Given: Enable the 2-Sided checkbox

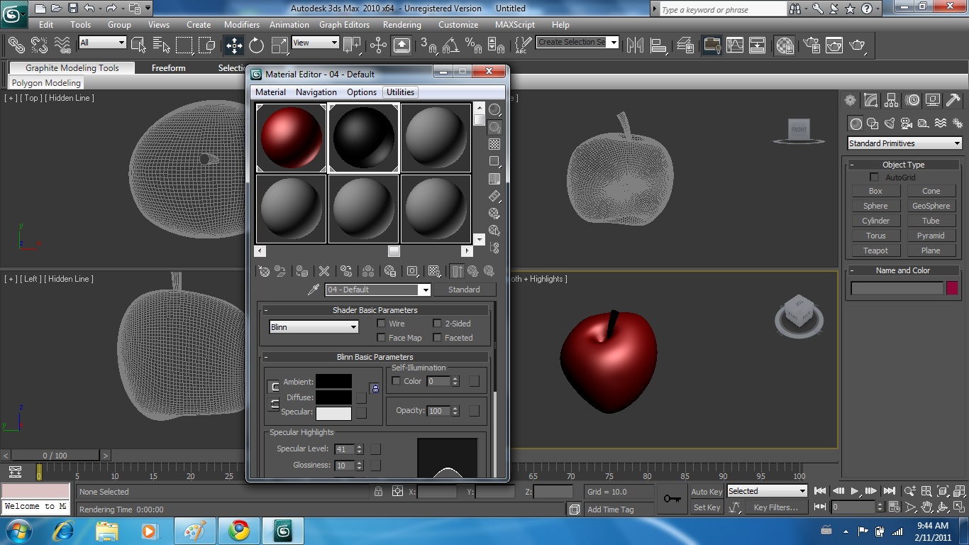Looking at the screenshot, I should coord(438,324).
